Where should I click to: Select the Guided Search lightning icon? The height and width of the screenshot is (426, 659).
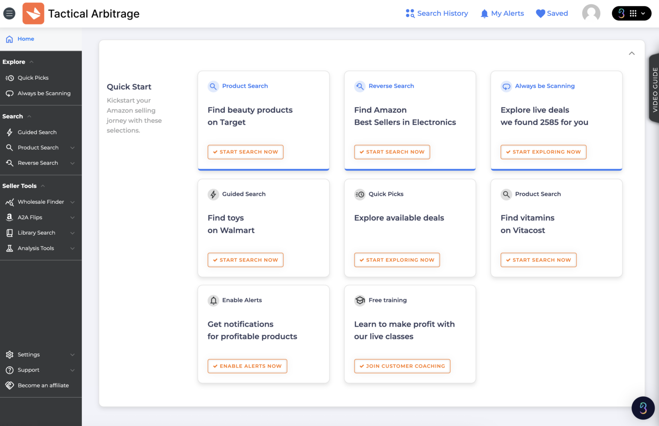9,132
